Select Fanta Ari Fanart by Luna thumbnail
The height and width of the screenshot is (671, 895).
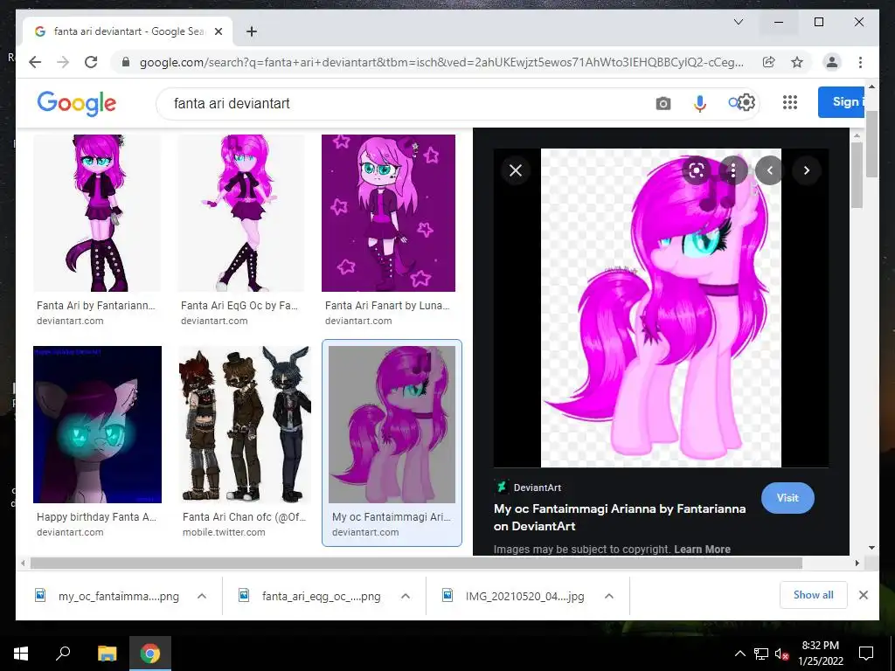[388, 213]
